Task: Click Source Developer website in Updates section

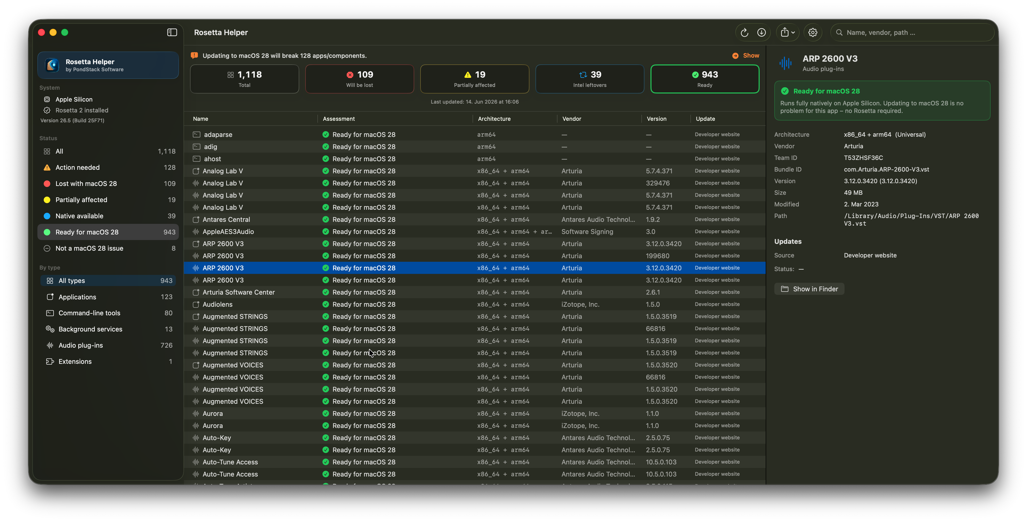Action: 870,255
